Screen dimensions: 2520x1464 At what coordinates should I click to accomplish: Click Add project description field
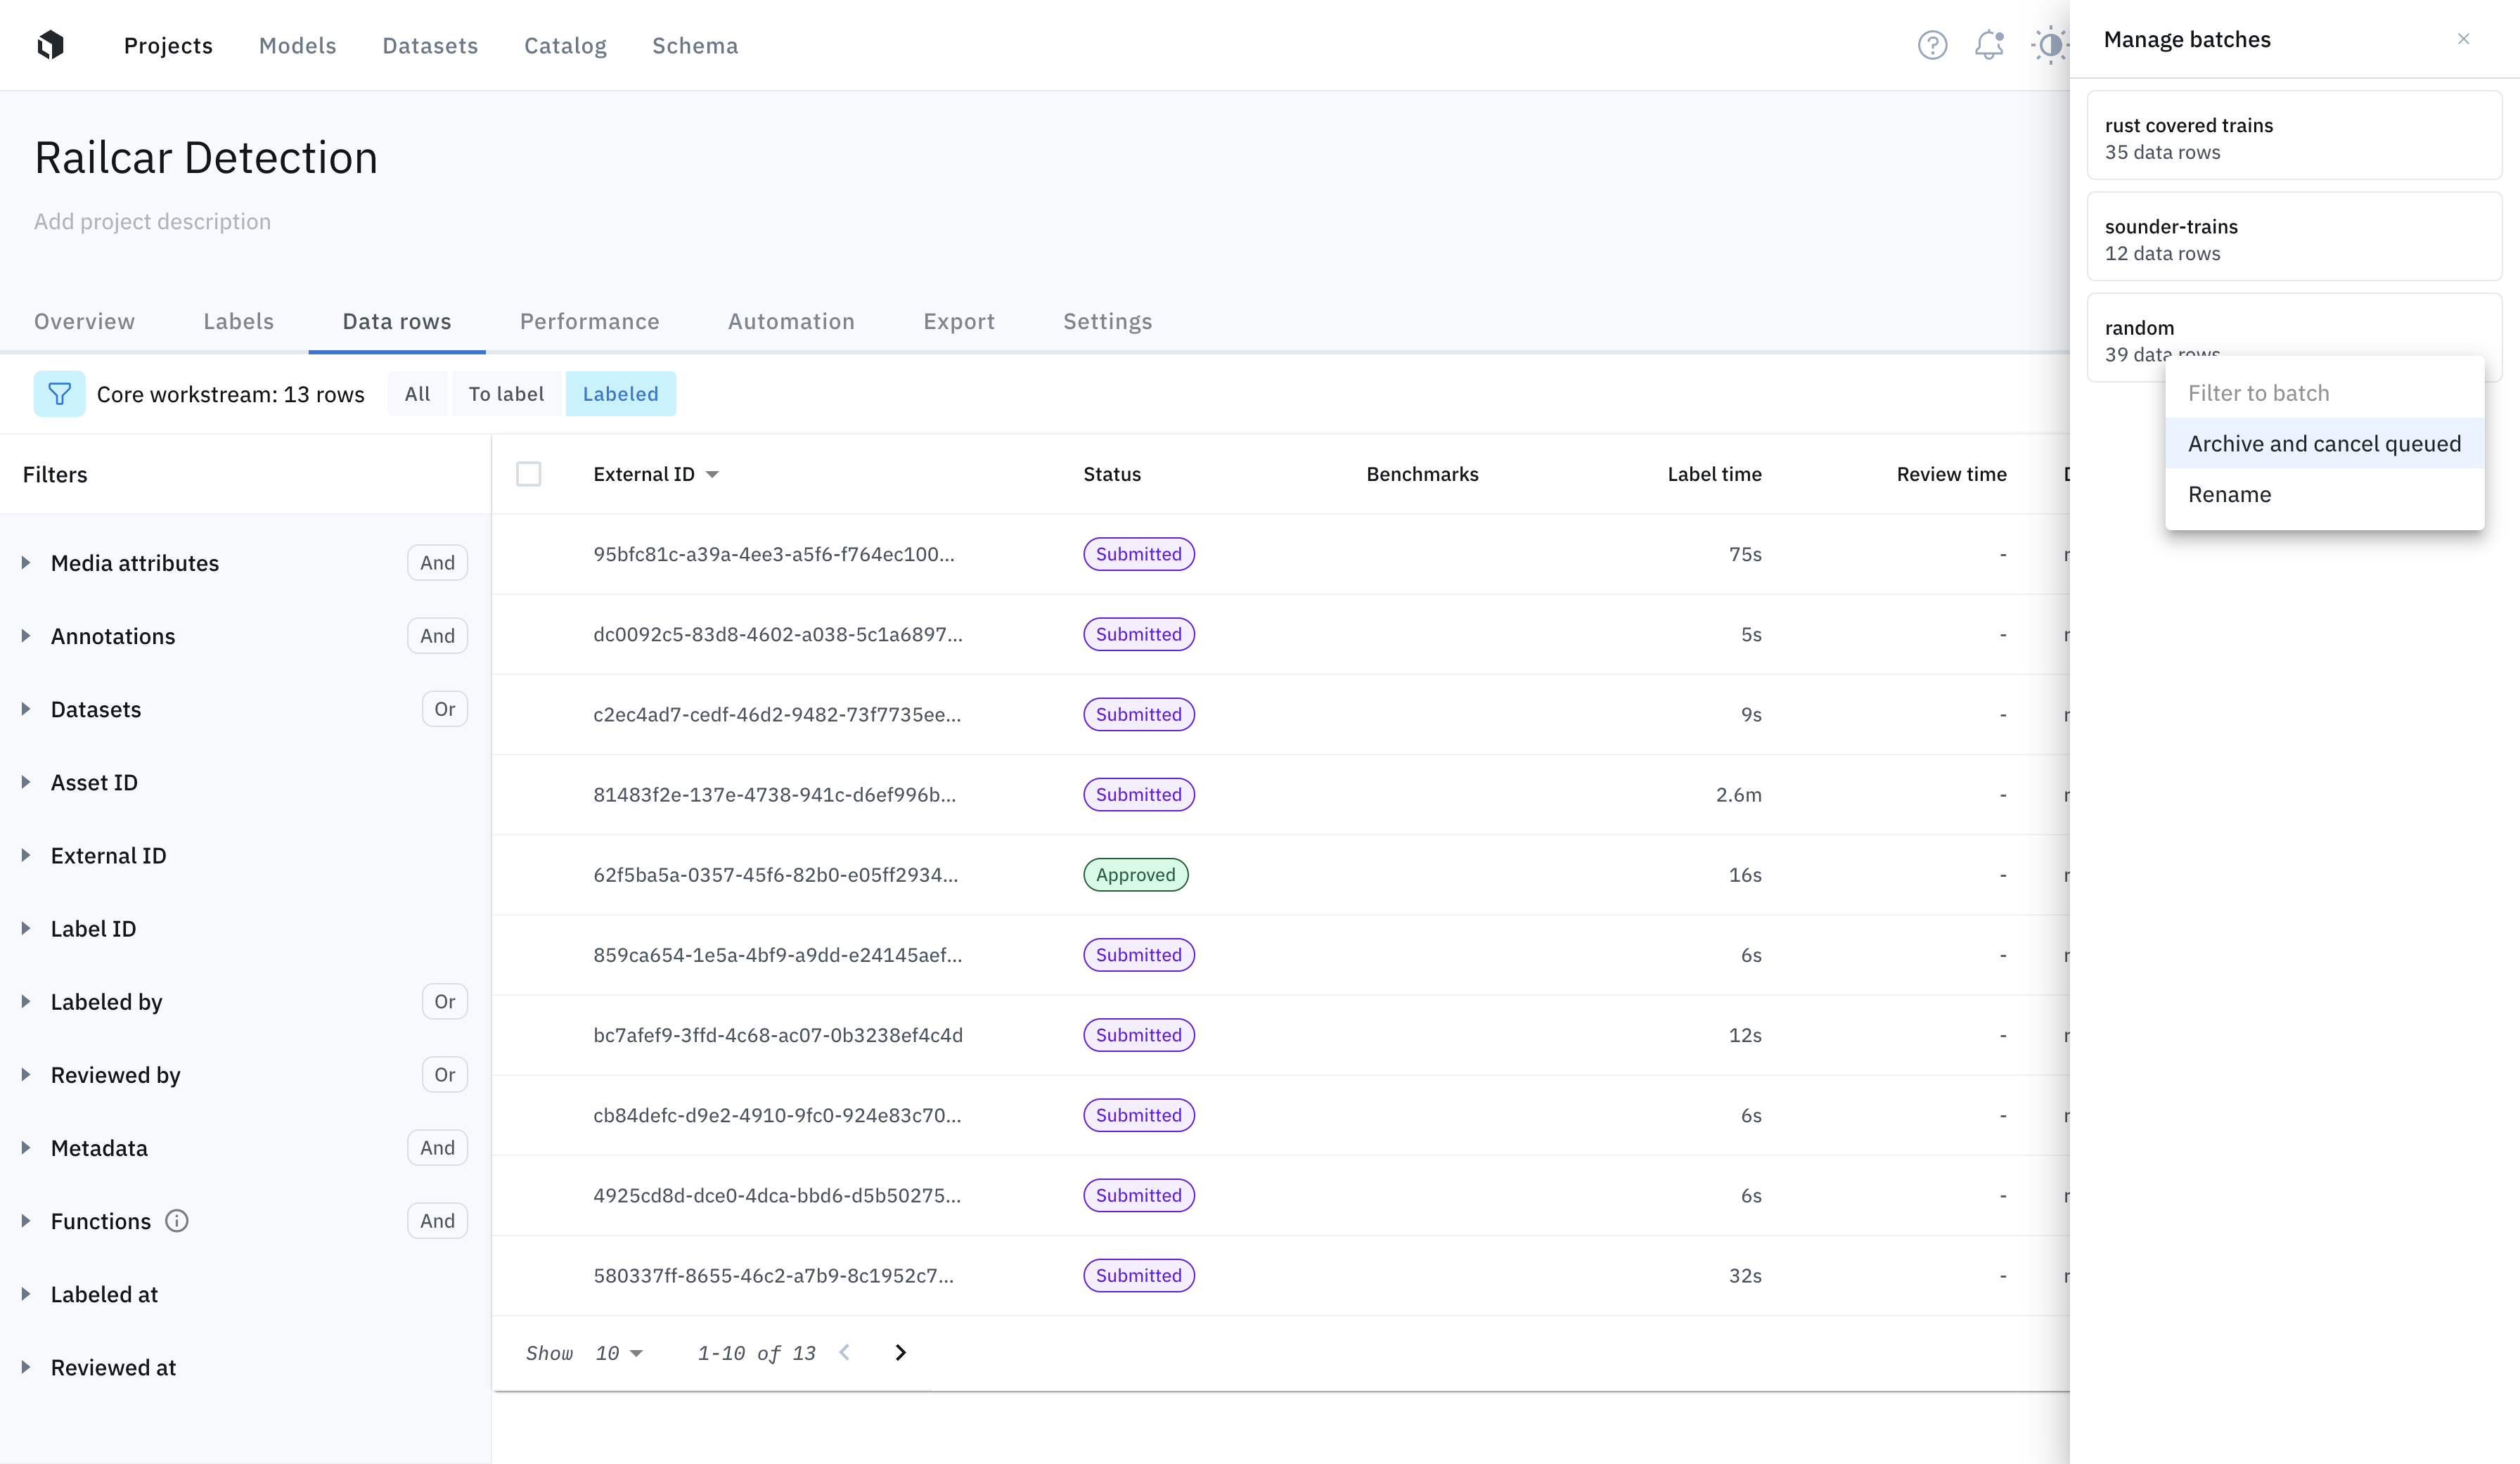(152, 221)
